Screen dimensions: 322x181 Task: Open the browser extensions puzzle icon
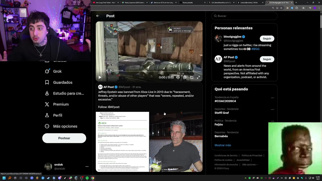coord(297,8)
